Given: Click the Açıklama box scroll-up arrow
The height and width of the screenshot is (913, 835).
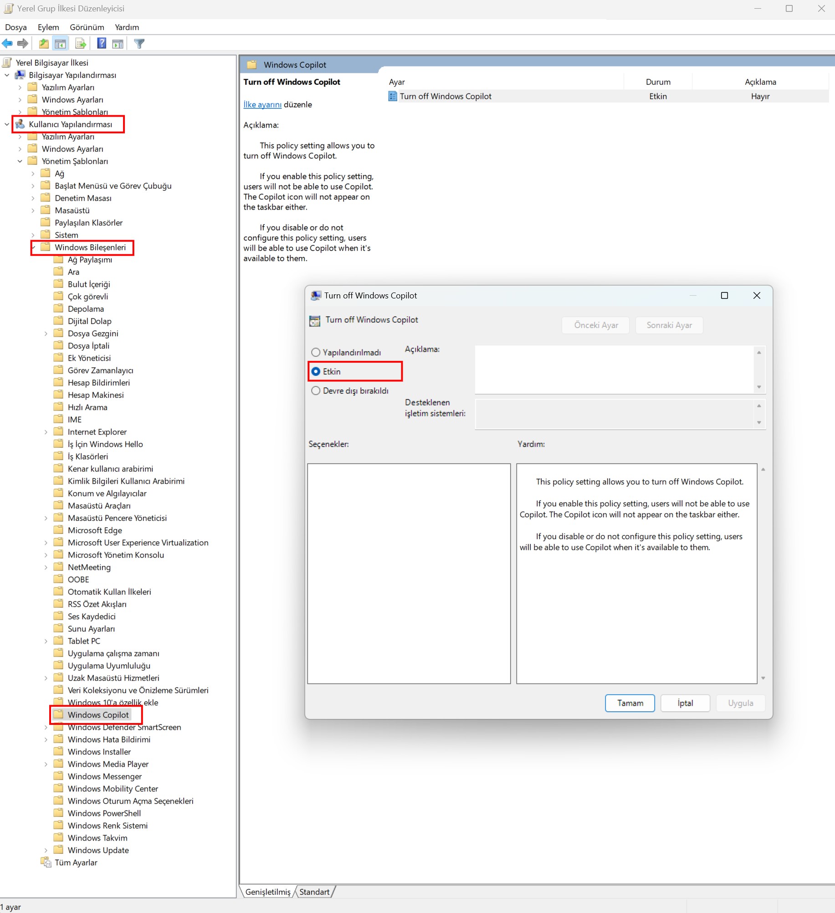Looking at the screenshot, I should point(759,352).
